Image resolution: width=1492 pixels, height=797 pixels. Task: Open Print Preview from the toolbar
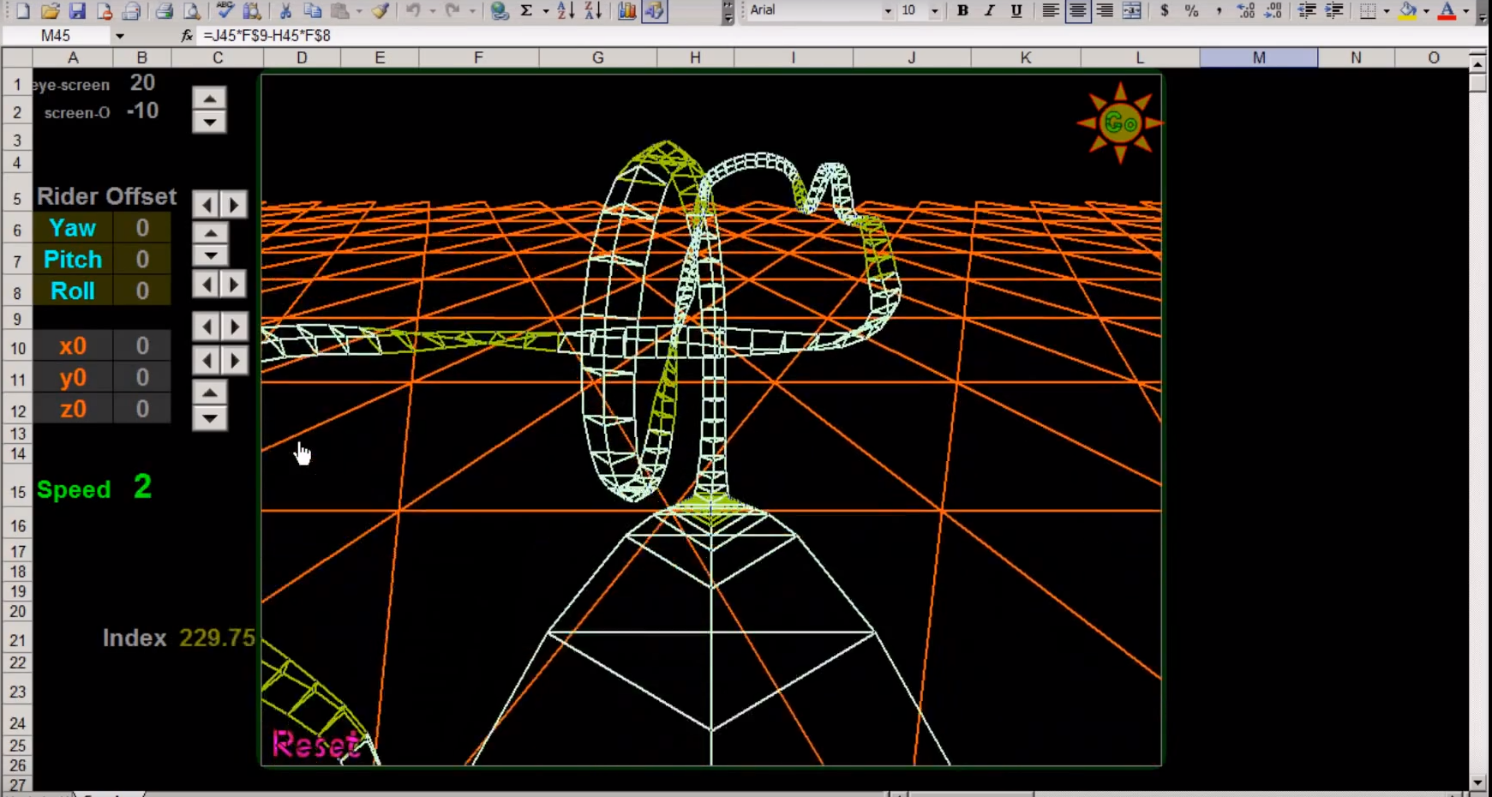tap(192, 11)
